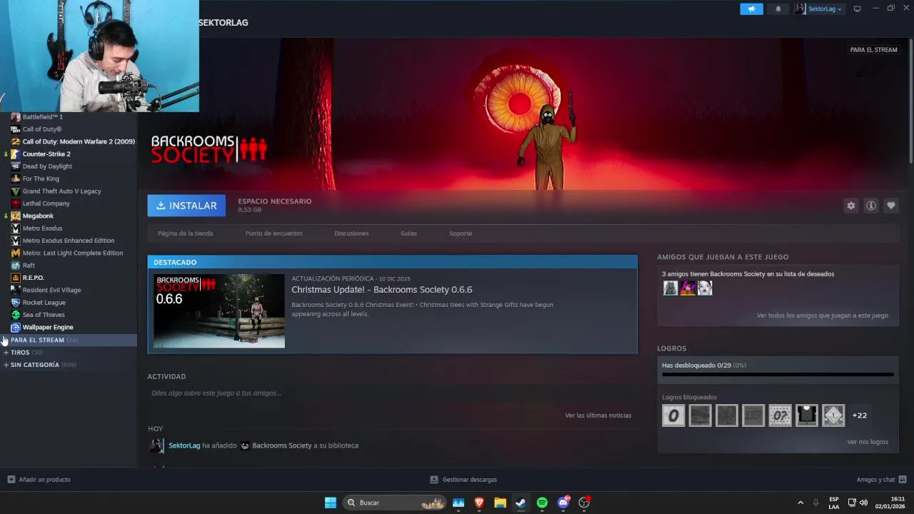Select Counter-Strike 2 in library list

pyautogui.click(x=46, y=154)
